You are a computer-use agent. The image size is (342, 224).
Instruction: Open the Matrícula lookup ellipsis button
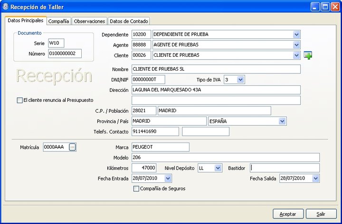pos(72,147)
